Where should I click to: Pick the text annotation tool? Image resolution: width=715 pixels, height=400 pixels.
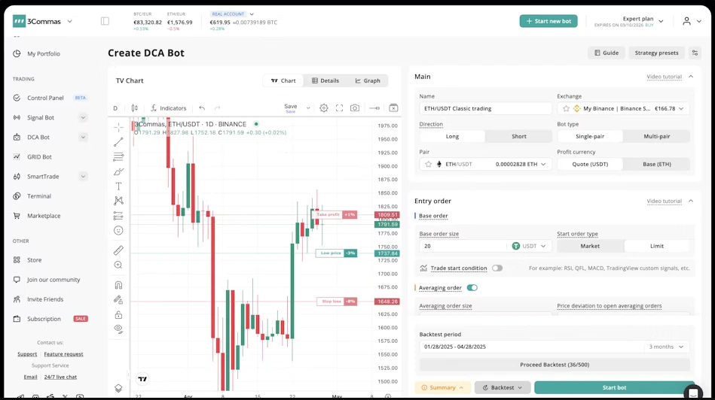tap(118, 186)
